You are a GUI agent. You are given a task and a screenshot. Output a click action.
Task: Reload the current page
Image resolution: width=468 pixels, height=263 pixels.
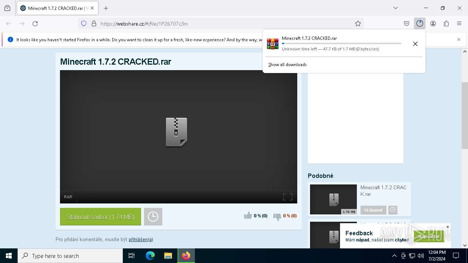35,23
